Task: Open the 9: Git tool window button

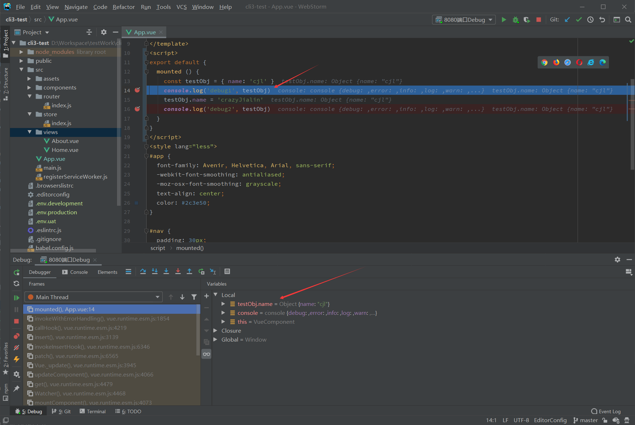Action: pyautogui.click(x=61, y=411)
